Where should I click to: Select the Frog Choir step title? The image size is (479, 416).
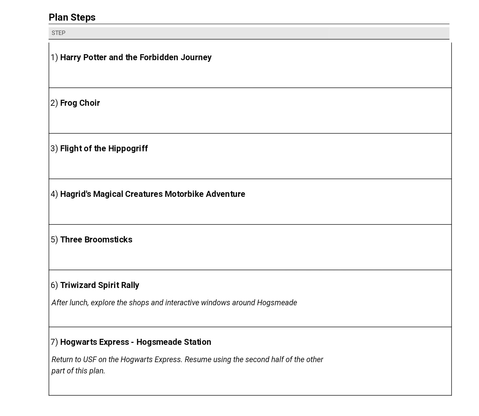80,103
